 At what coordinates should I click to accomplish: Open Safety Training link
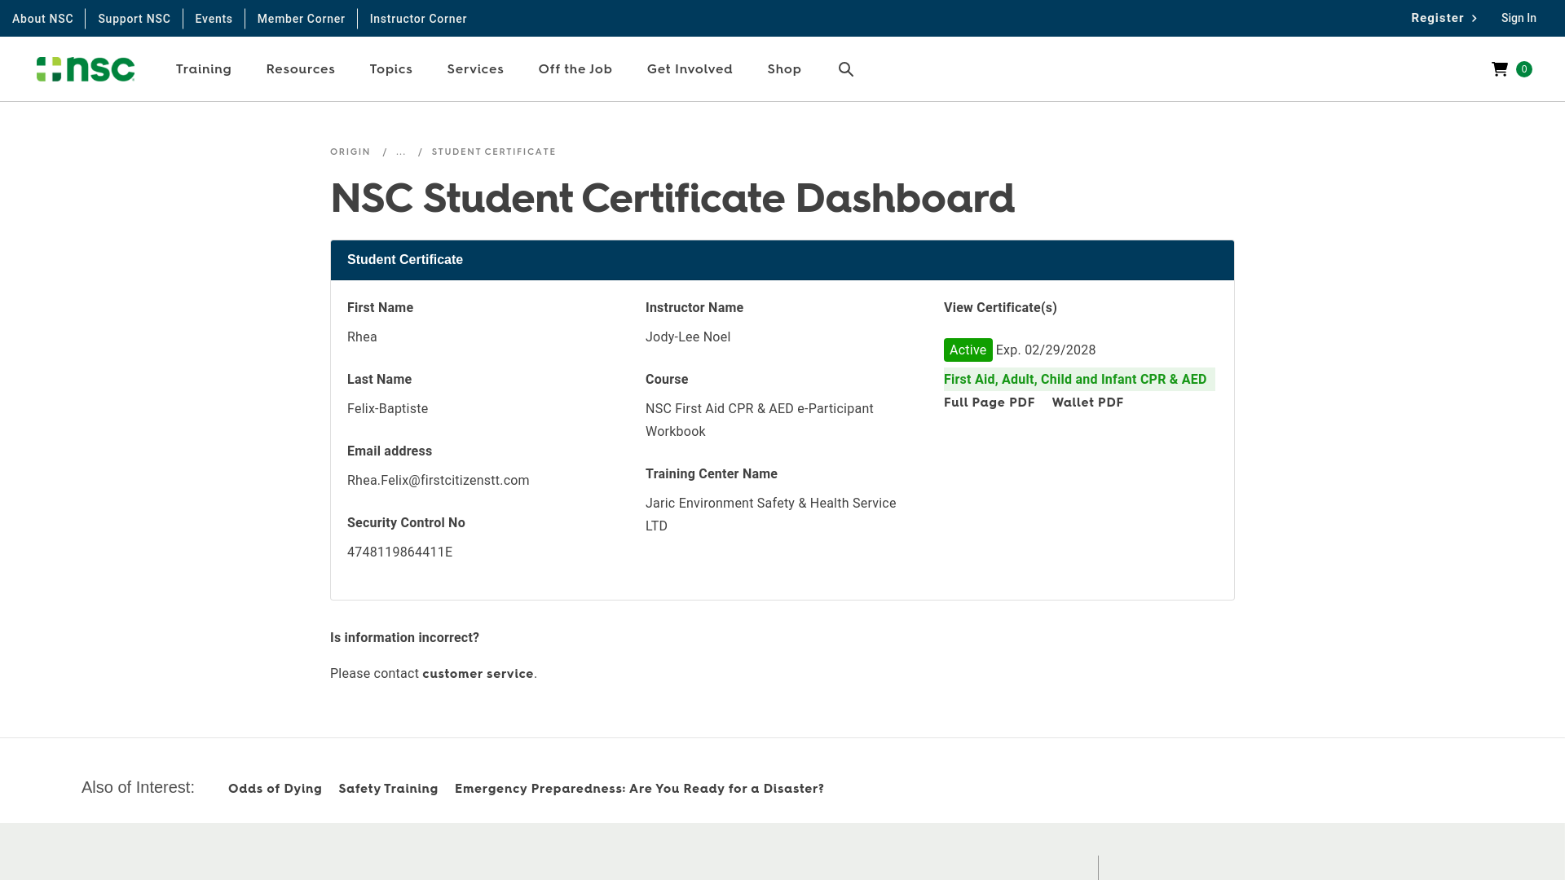[388, 789]
